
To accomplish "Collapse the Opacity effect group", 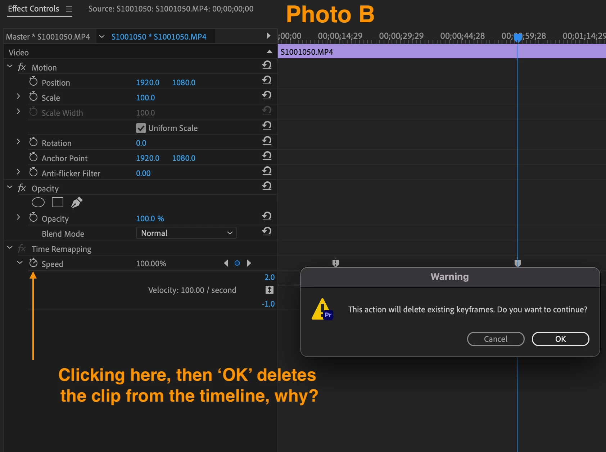I will [10, 187].
